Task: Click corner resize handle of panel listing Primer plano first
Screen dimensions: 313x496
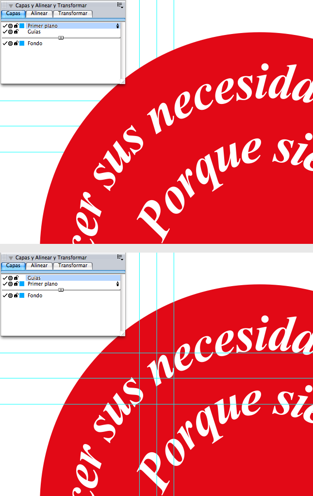Action: (x=123, y=81)
